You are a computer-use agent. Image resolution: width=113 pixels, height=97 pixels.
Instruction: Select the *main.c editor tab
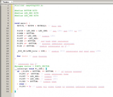coord(6,2)
